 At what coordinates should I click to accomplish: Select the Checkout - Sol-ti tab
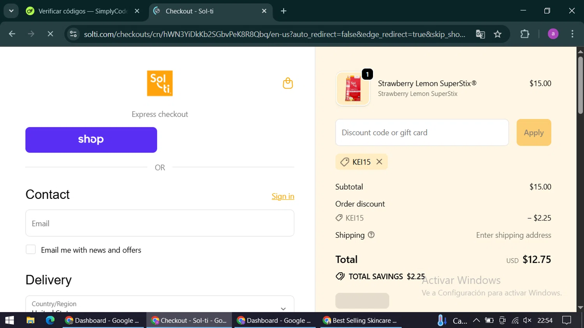pyautogui.click(x=210, y=11)
